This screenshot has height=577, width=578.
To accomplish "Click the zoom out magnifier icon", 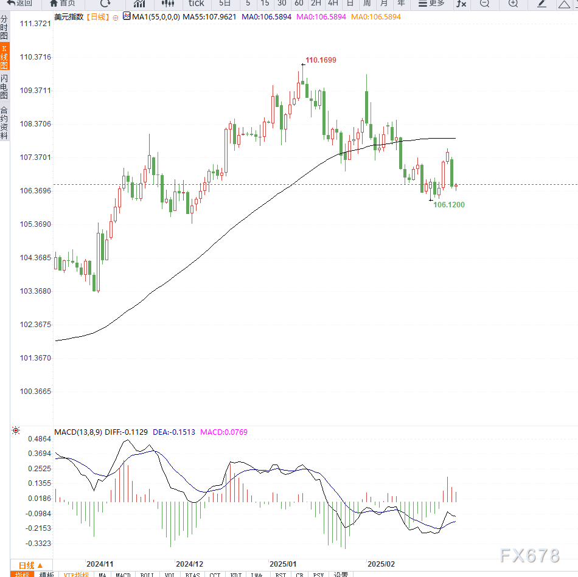I will [485, 3].
